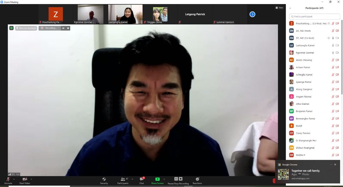
Task: Click the Find a participant search box
Action: (315, 17)
